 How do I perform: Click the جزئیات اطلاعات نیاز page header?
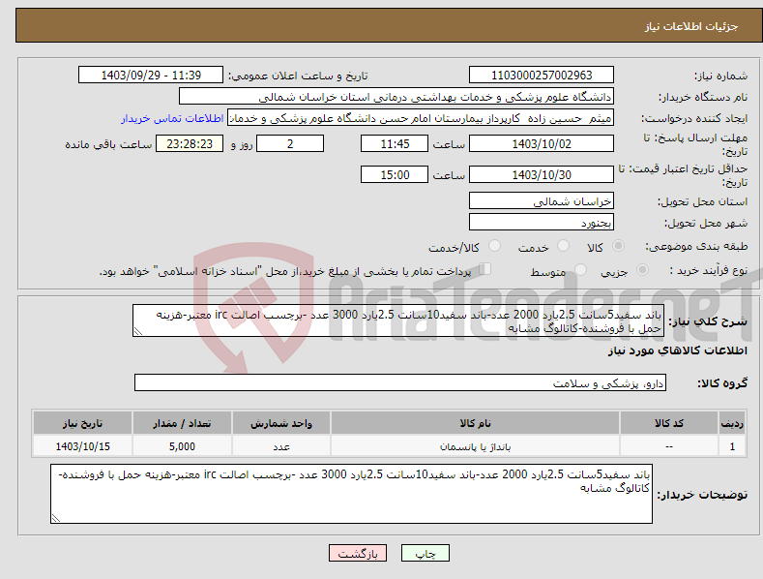pos(691,26)
